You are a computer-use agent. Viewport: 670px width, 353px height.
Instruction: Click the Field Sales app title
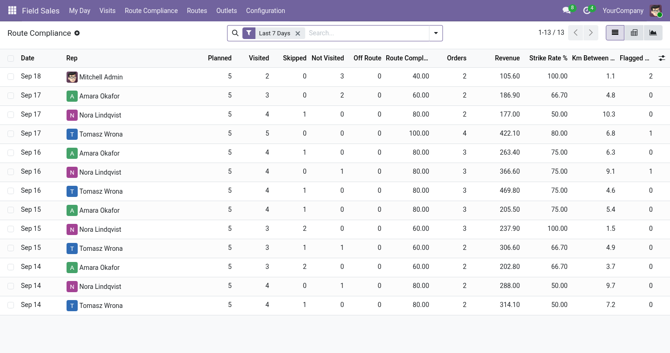[x=40, y=10]
